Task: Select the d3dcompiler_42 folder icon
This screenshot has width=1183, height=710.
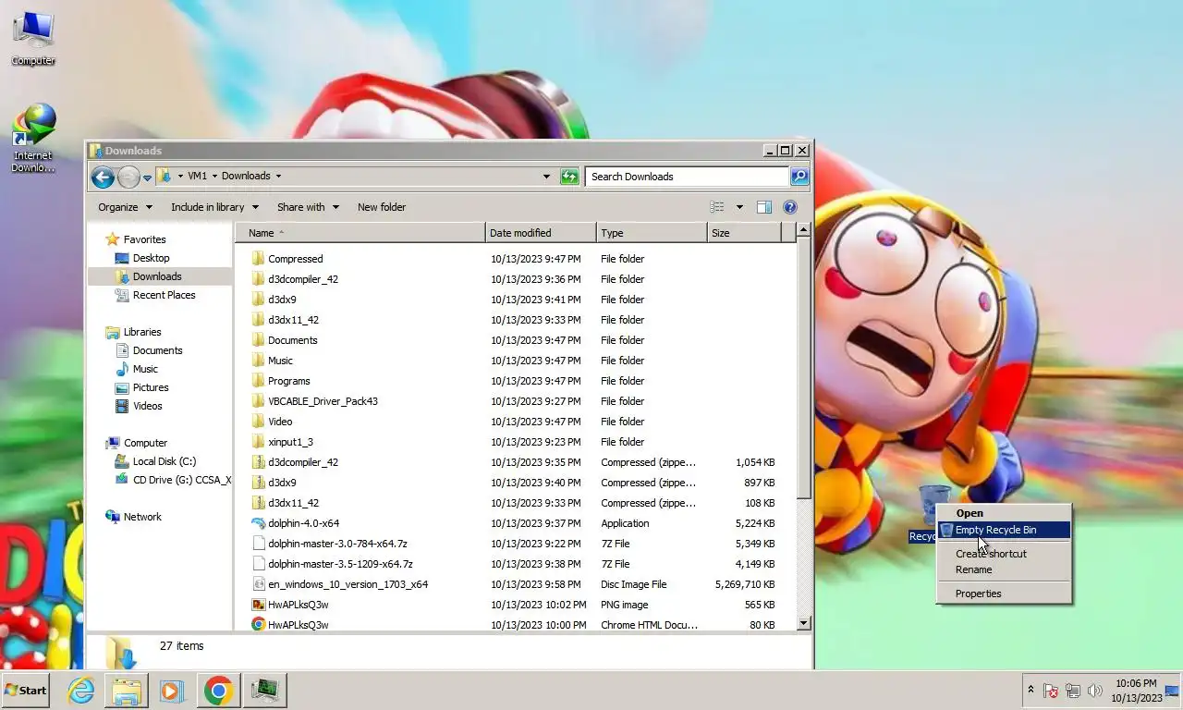Action: [x=259, y=279]
